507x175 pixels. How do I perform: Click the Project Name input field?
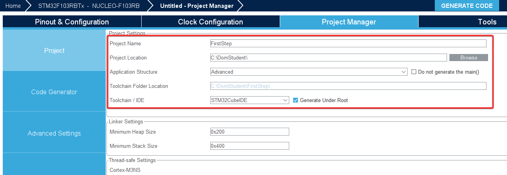coord(348,43)
